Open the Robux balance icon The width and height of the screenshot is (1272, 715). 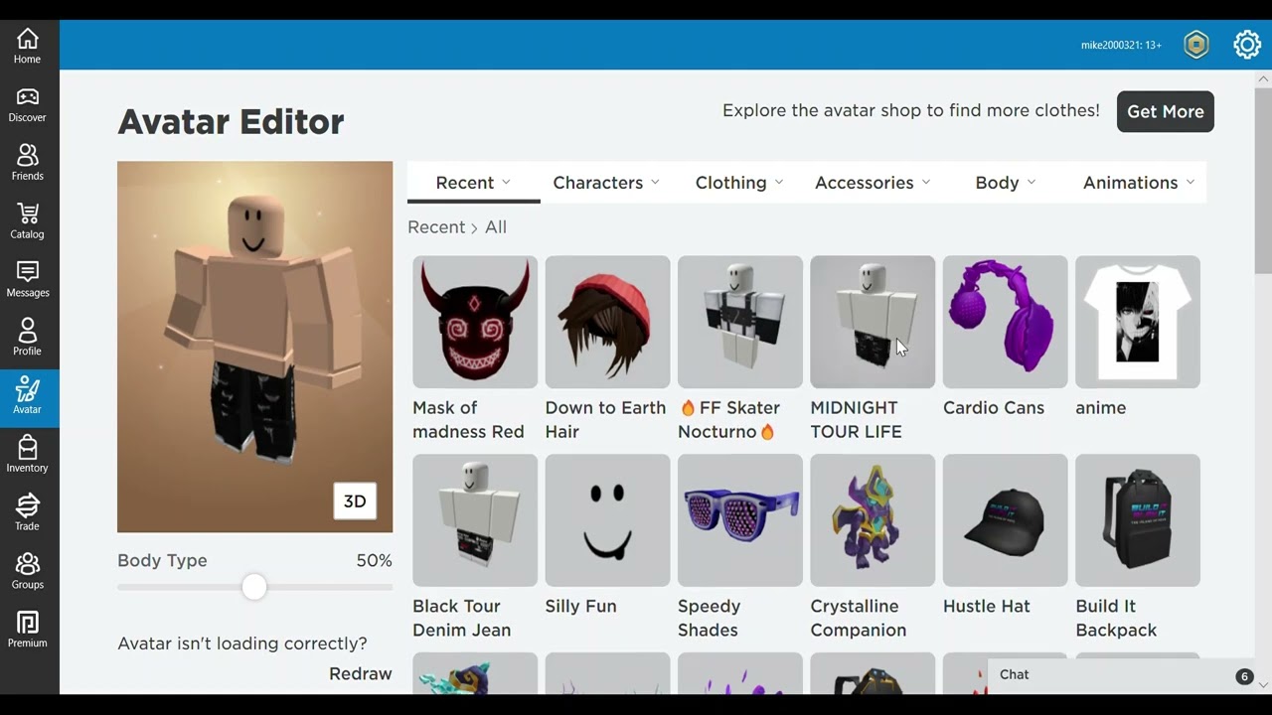tap(1196, 45)
